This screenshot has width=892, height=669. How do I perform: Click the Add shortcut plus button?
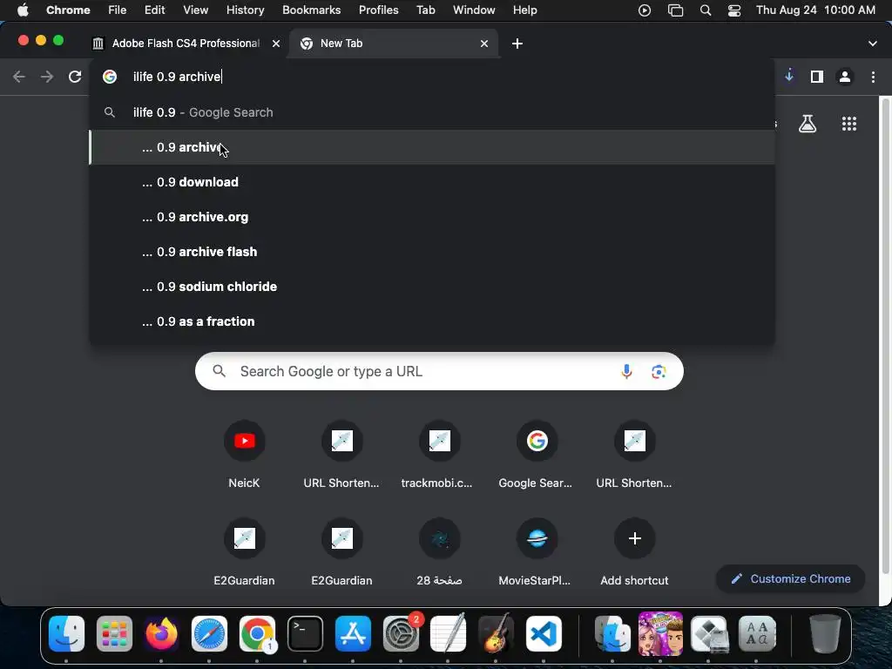(x=634, y=538)
